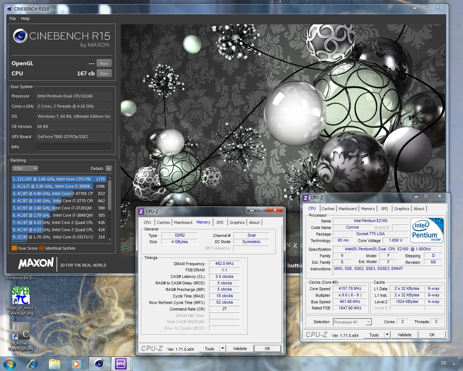Viewport: 463px width, 371px height.
Task: Click the CPU-Z icon in CPU window title
Action: [306, 198]
